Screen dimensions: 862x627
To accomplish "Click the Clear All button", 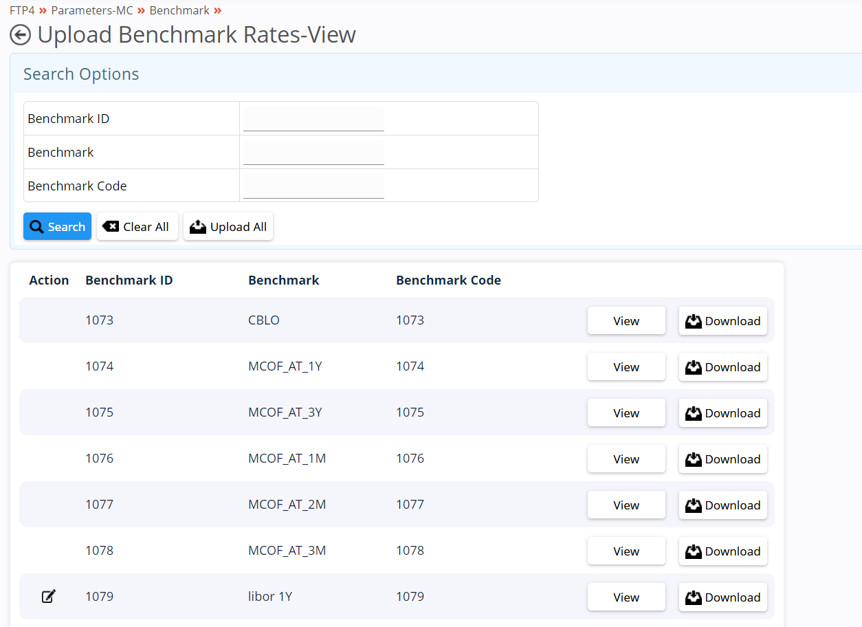I will [x=137, y=226].
